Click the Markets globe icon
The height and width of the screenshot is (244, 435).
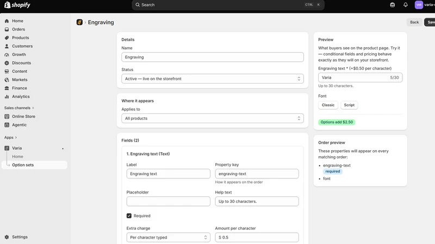tap(7, 80)
